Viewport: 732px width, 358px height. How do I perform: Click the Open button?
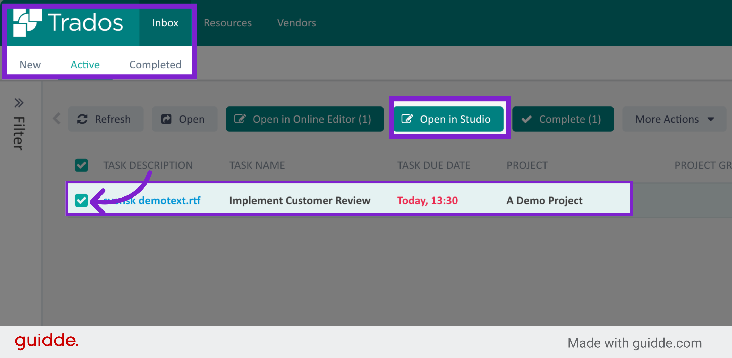click(x=185, y=119)
